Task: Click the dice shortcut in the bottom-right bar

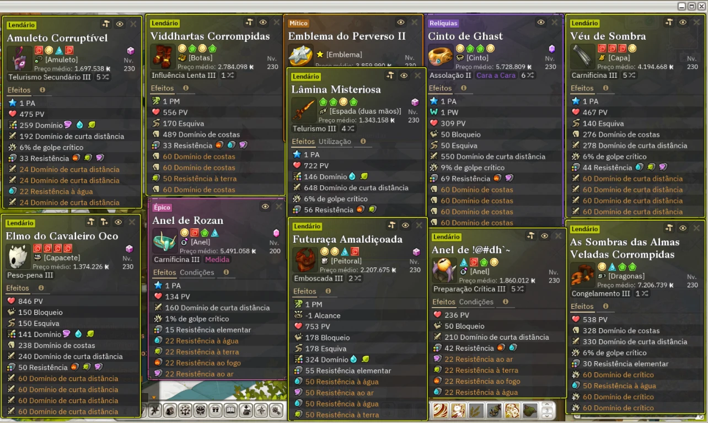Action: click(x=512, y=410)
